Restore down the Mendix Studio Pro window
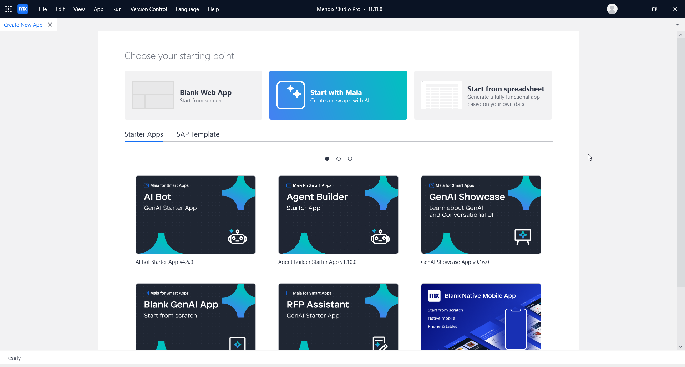 (x=654, y=9)
